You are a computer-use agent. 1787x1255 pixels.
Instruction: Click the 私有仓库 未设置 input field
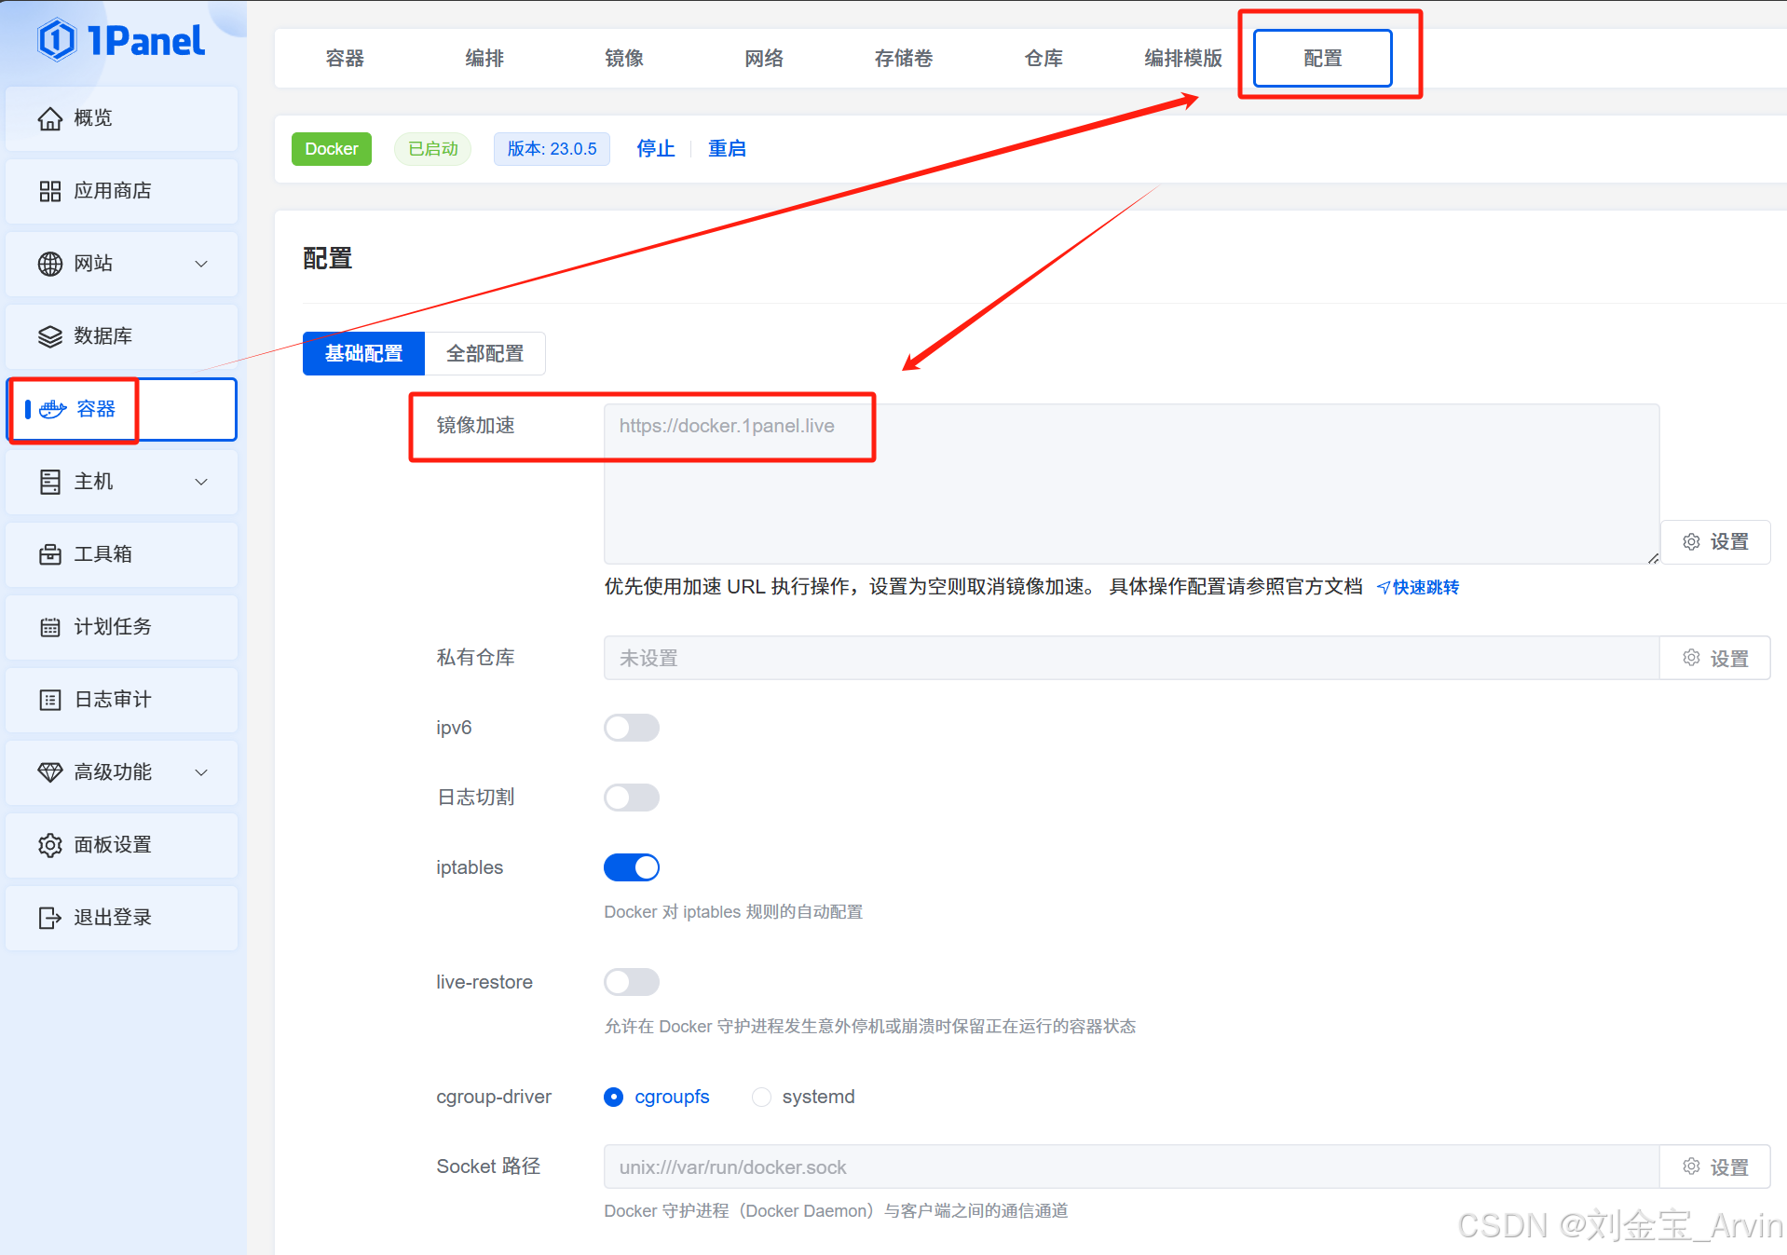[x=1131, y=658]
